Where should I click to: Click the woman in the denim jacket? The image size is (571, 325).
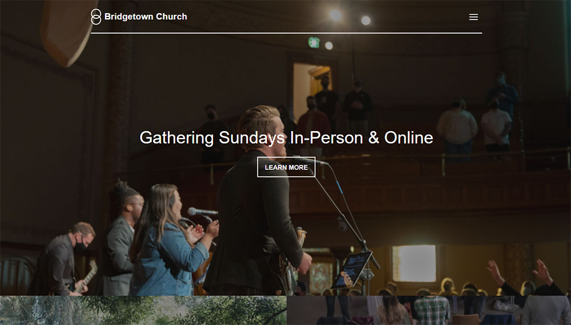click(170, 241)
